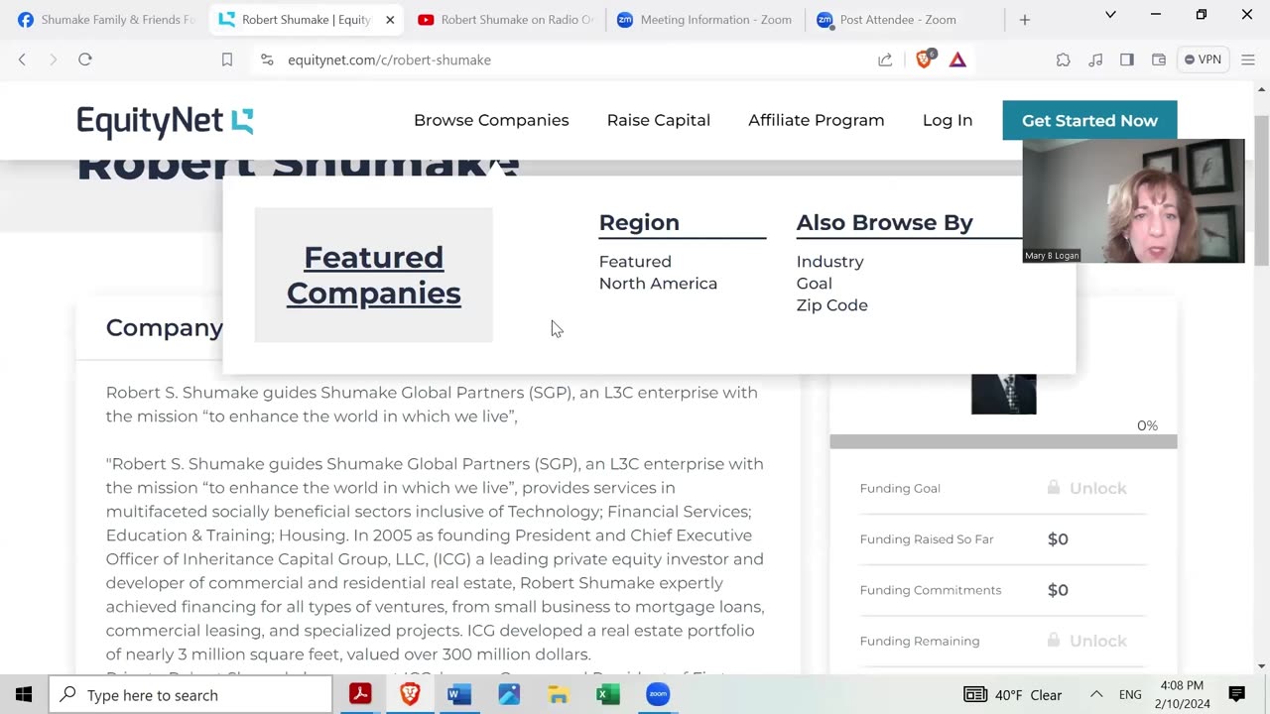
Task: Click the Mary B Logan video thumbnail
Action: point(1133,201)
